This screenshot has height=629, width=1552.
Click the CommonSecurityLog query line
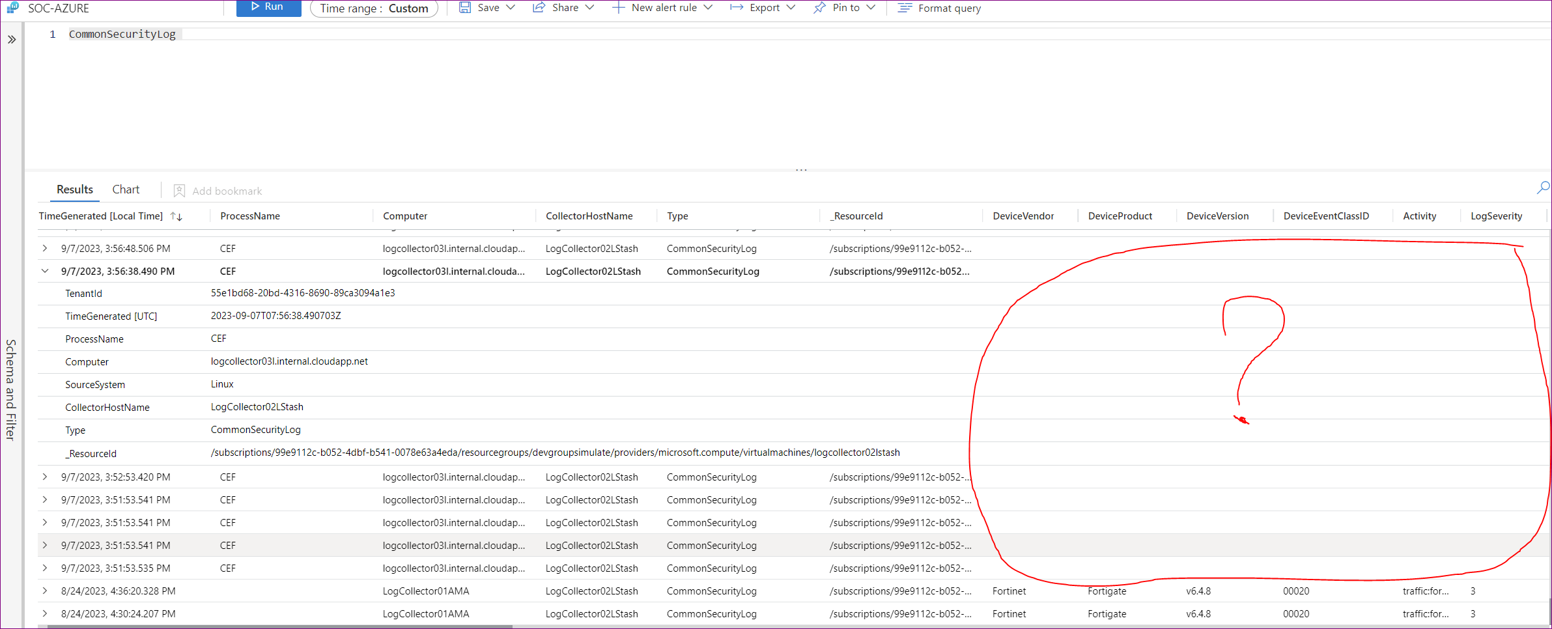(122, 34)
